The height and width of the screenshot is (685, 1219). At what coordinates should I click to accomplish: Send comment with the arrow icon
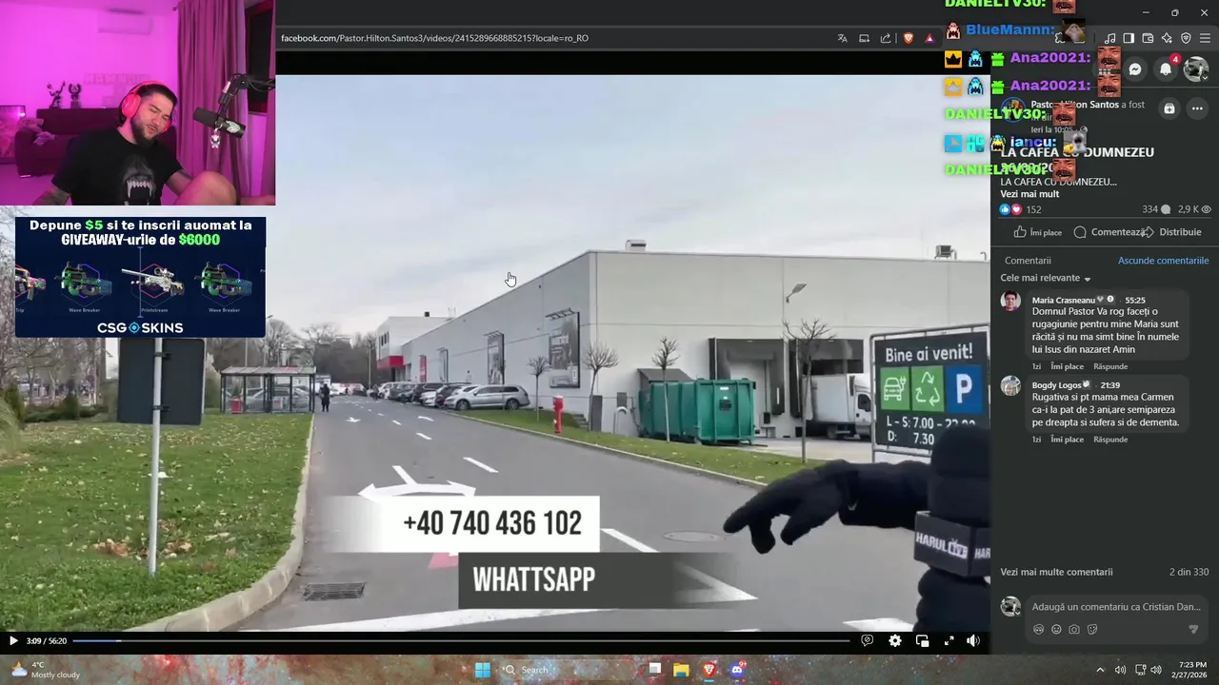coord(1193,629)
